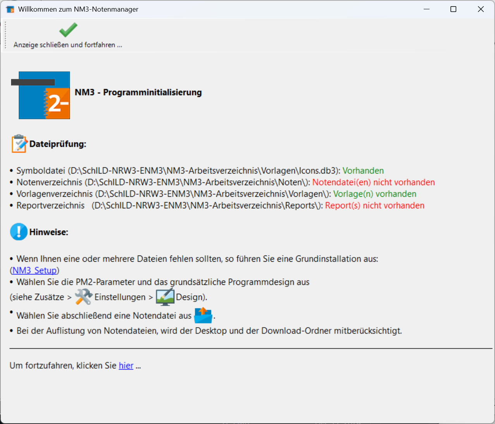Click the Notendatei open folder icon

[203, 315]
